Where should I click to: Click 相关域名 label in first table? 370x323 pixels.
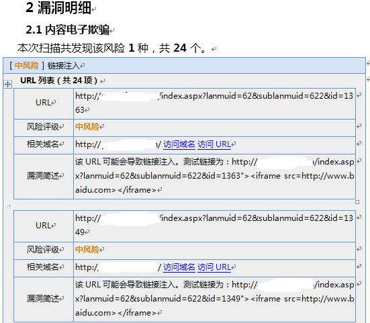tap(43, 144)
